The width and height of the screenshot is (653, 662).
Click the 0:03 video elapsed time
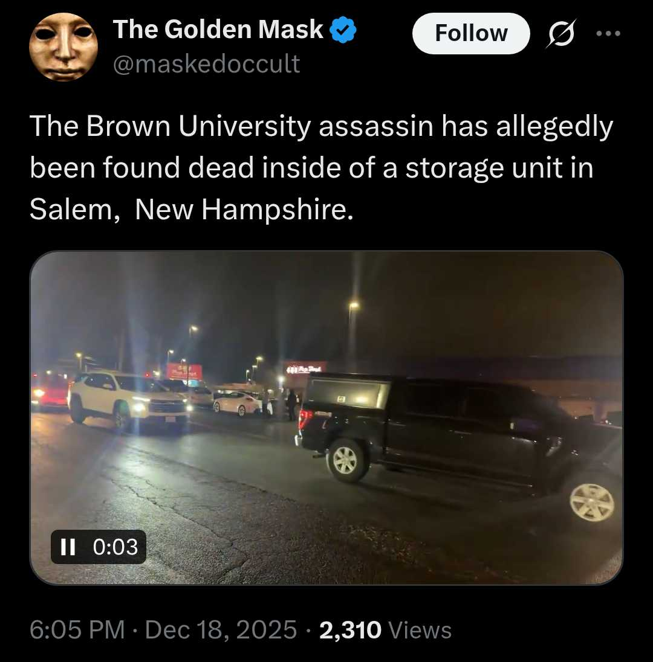(115, 547)
